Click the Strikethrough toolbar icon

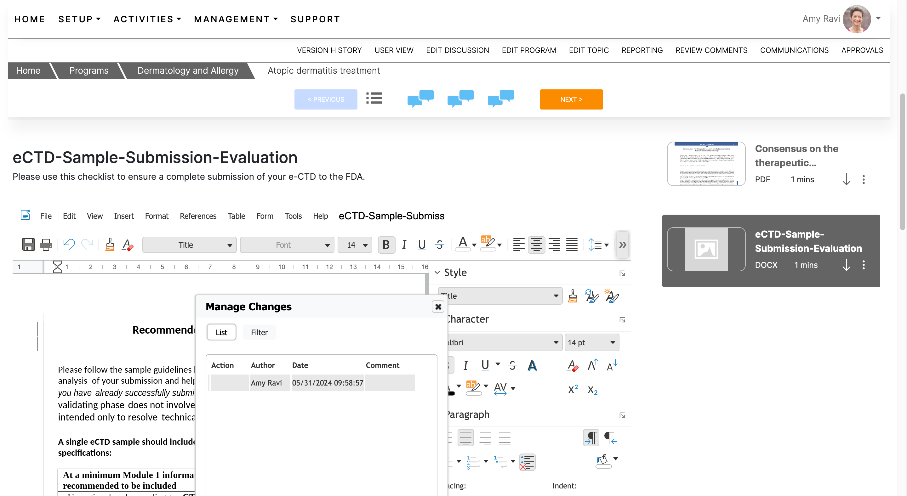coord(439,245)
